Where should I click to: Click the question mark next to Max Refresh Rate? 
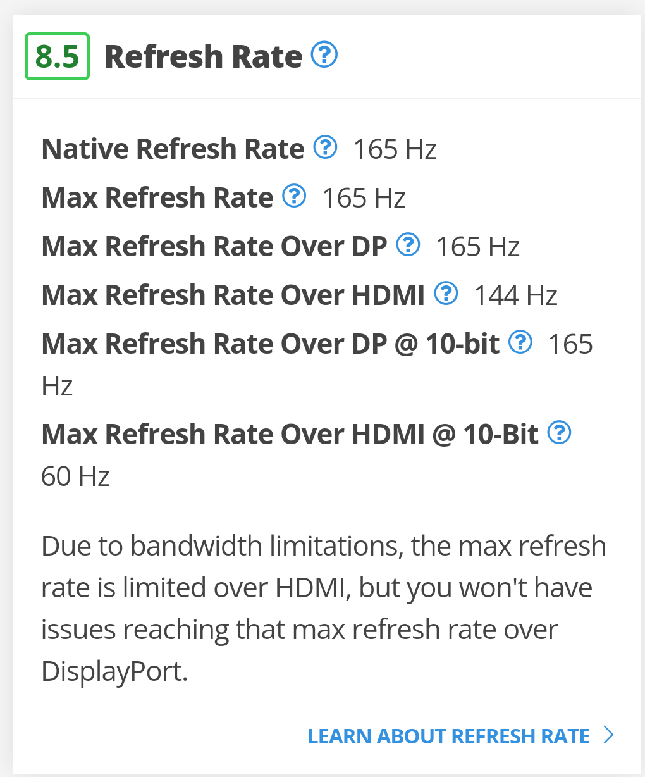click(x=294, y=196)
